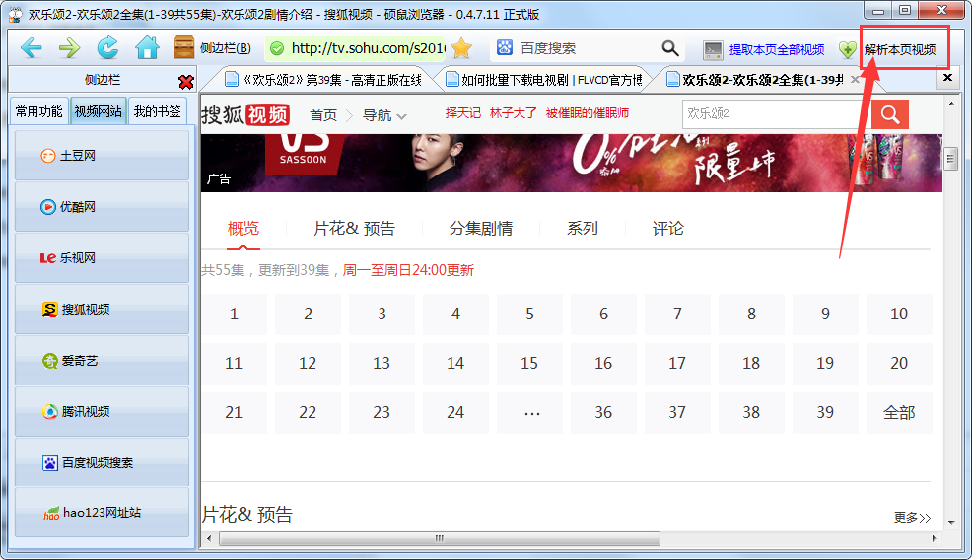Click the horizontal scrollbar right arrow

(935, 538)
